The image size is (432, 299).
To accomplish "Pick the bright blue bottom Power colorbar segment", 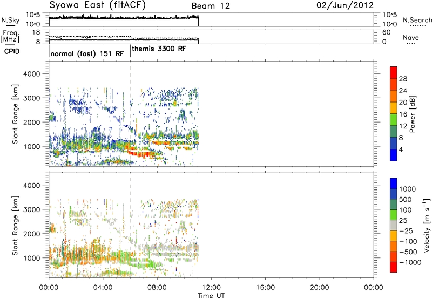I will pyautogui.click(x=394, y=155).
